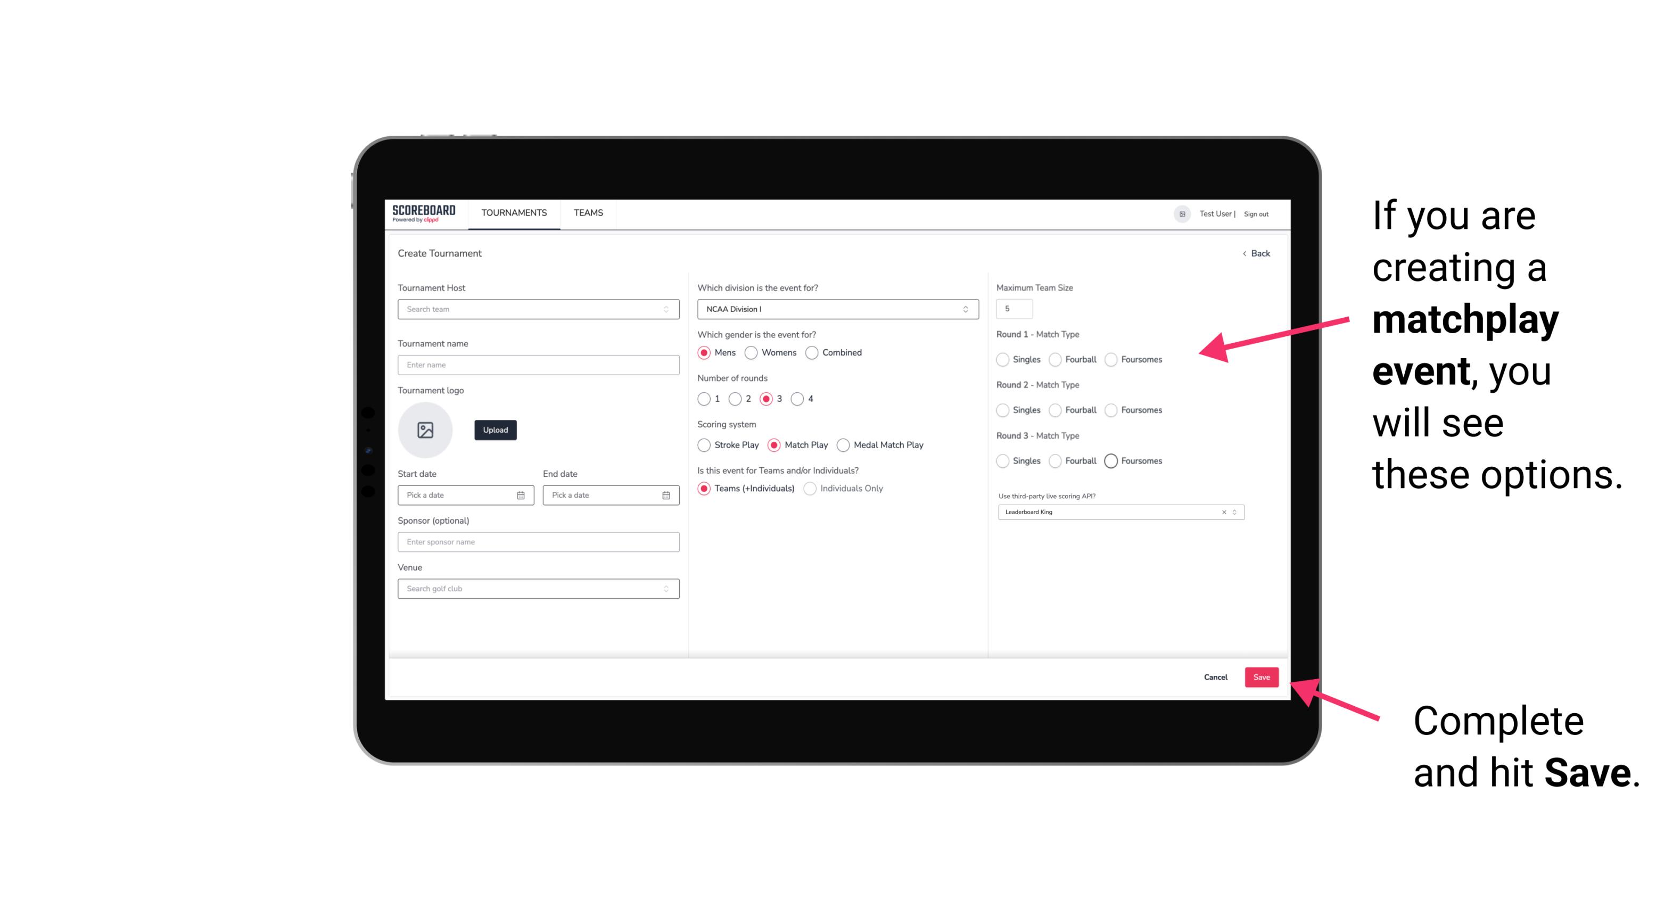Click the user profile icon

[1180, 213]
